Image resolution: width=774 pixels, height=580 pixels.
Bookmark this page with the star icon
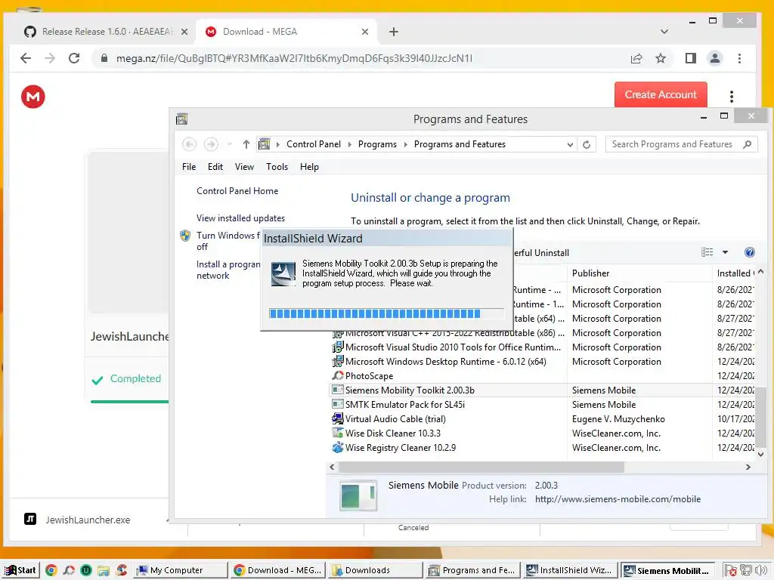tap(661, 58)
